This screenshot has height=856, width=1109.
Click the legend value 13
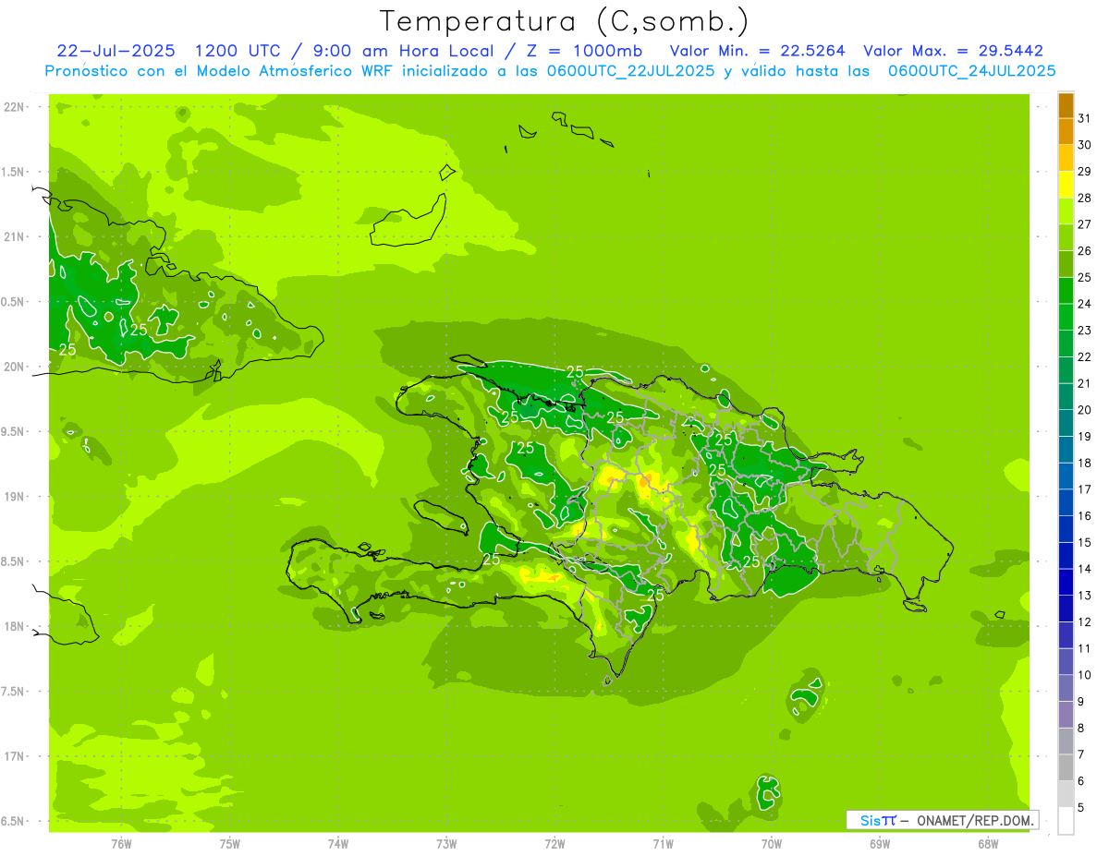[x=1084, y=596]
